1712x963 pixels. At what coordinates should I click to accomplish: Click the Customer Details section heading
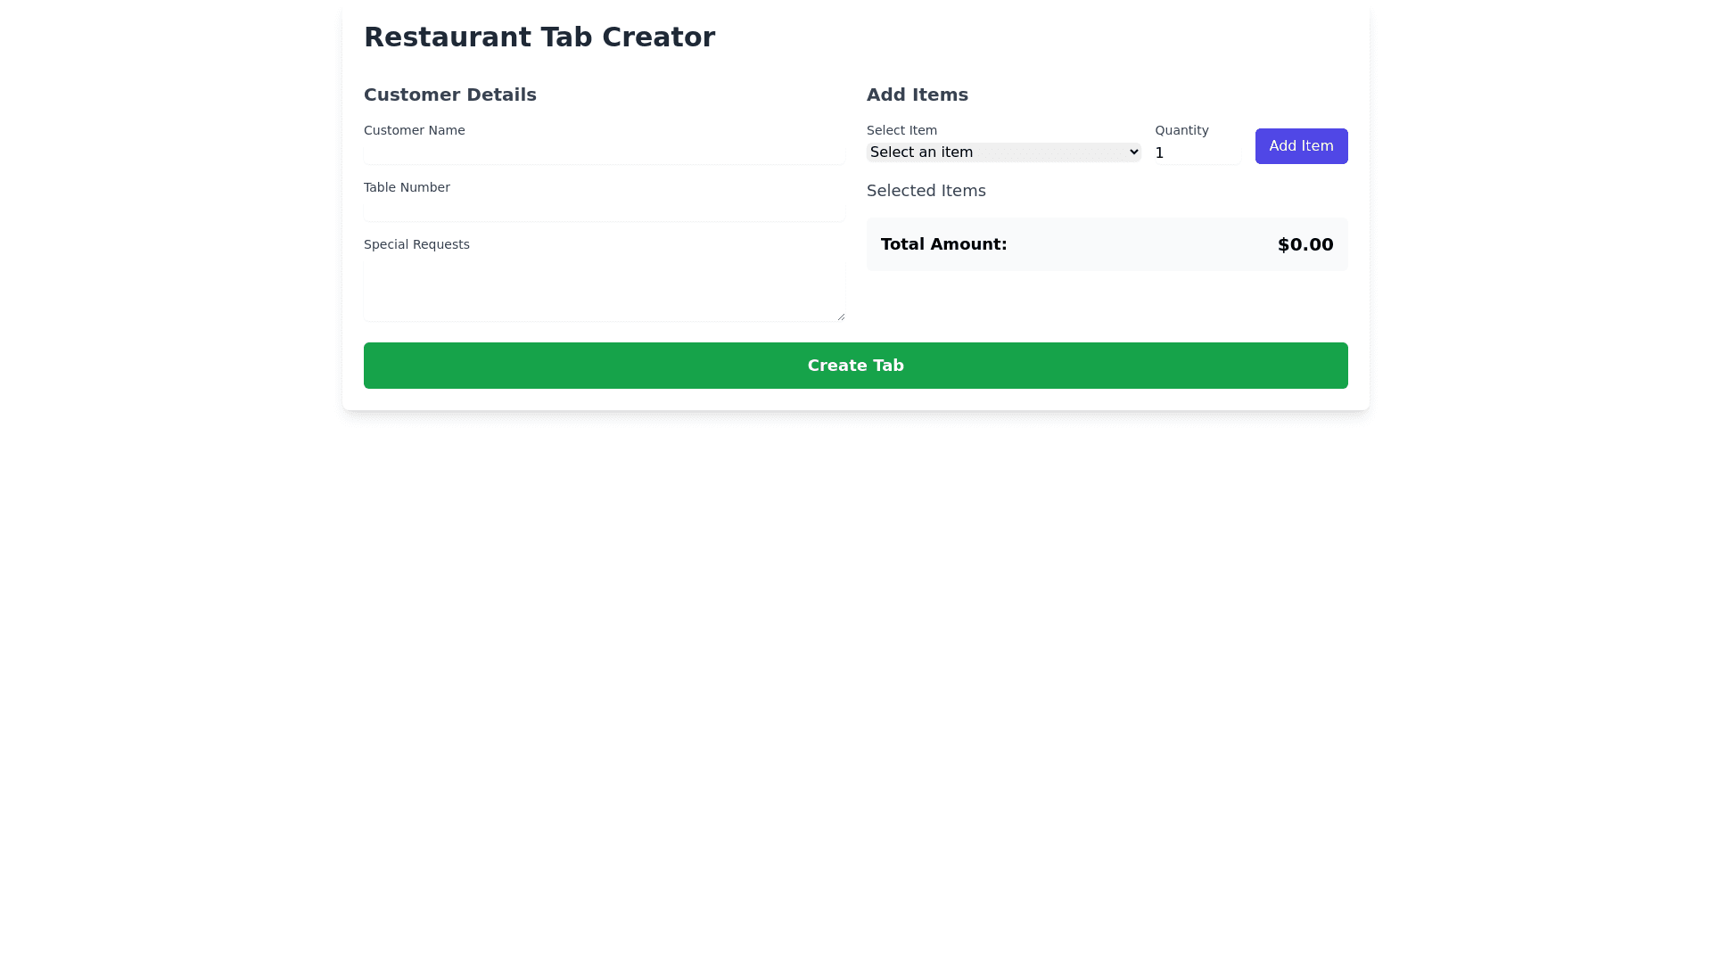tap(449, 95)
